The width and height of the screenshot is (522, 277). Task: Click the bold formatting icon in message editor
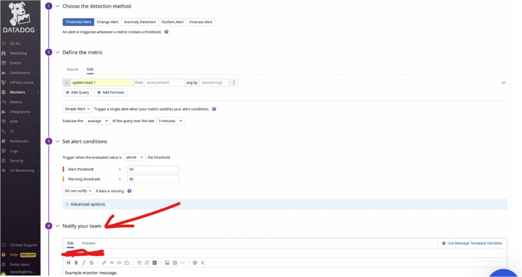pyautogui.click(x=76, y=263)
